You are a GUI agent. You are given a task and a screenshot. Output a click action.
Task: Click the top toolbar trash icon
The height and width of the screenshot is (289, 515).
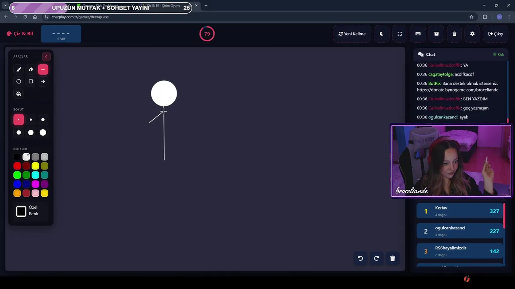point(454,34)
